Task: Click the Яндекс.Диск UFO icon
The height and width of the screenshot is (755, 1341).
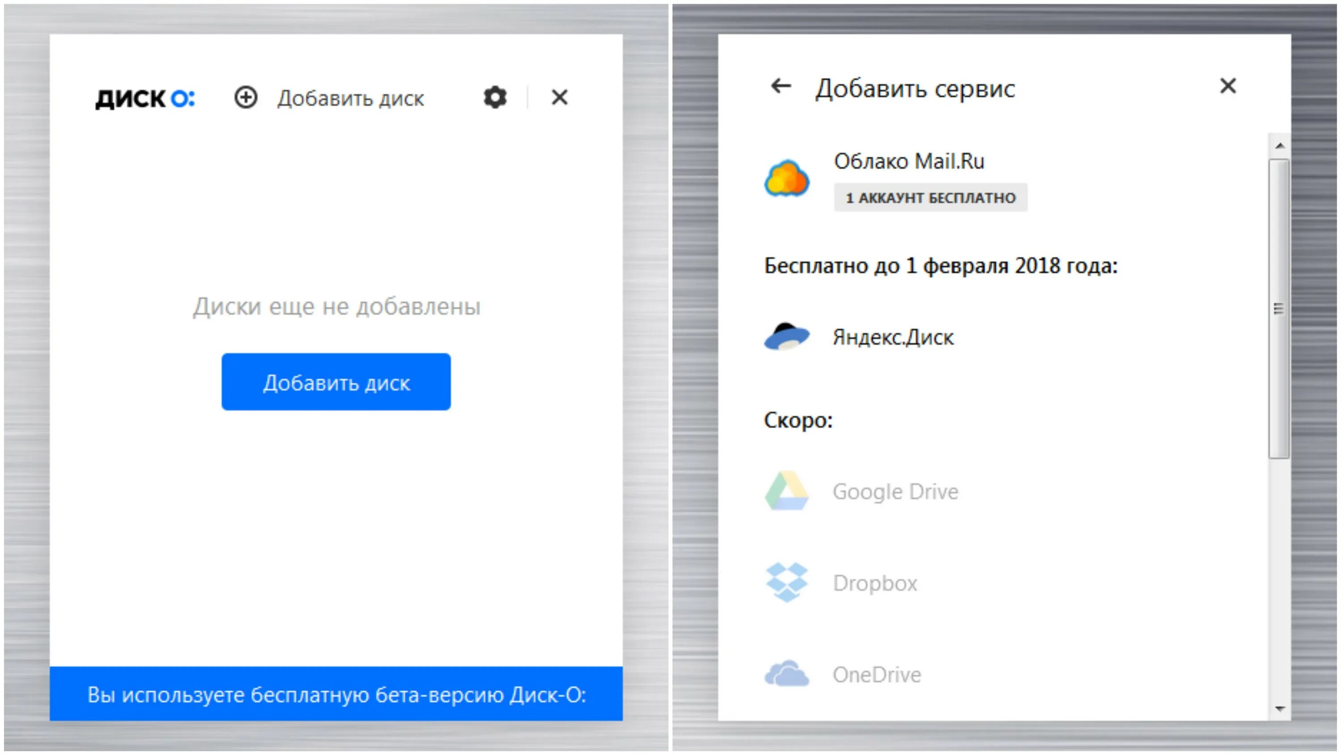Action: click(x=787, y=336)
